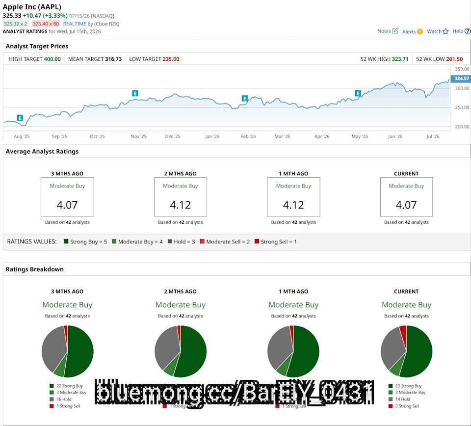Click the large Moderate Buy heading under CURRENT breakdown
Viewport: 471px width, 426px height.
click(x=406, y=305)
